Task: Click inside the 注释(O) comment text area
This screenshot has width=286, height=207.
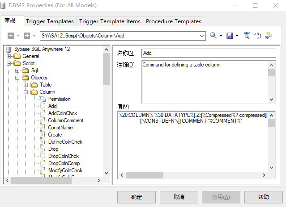Action: pyautogui.click(x=205, y=82)
